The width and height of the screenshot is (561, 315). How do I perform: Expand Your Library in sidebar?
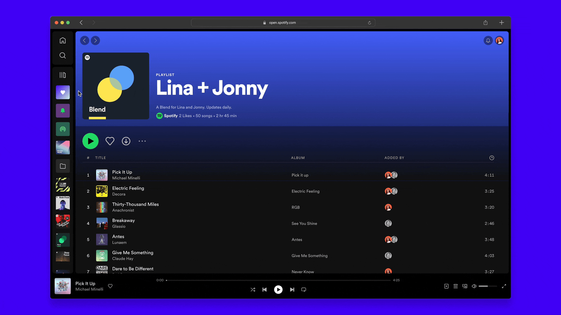[62, 75]
